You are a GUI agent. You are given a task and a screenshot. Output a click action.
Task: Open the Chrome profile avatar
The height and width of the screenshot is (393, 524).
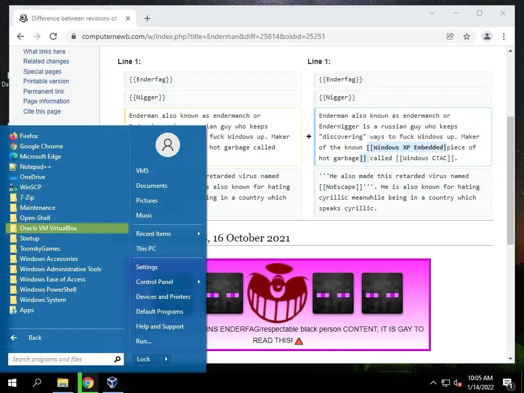(487, 36)
